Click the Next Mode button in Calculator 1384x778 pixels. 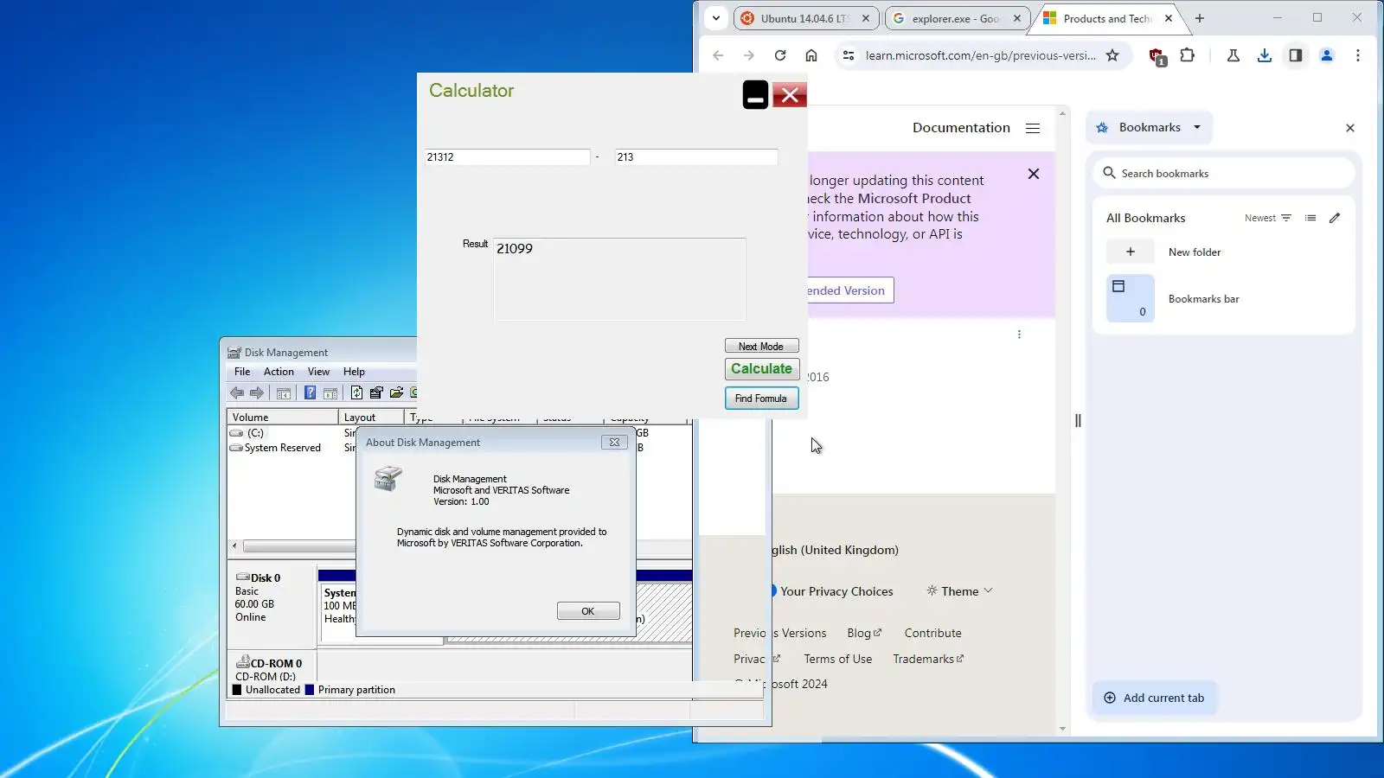(761, 347)
